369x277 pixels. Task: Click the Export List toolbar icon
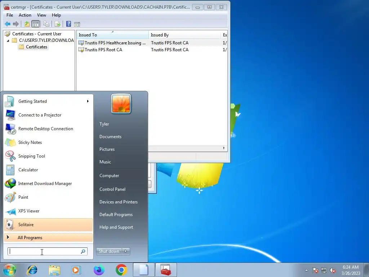pyautogui.click(x=58, y=24)
